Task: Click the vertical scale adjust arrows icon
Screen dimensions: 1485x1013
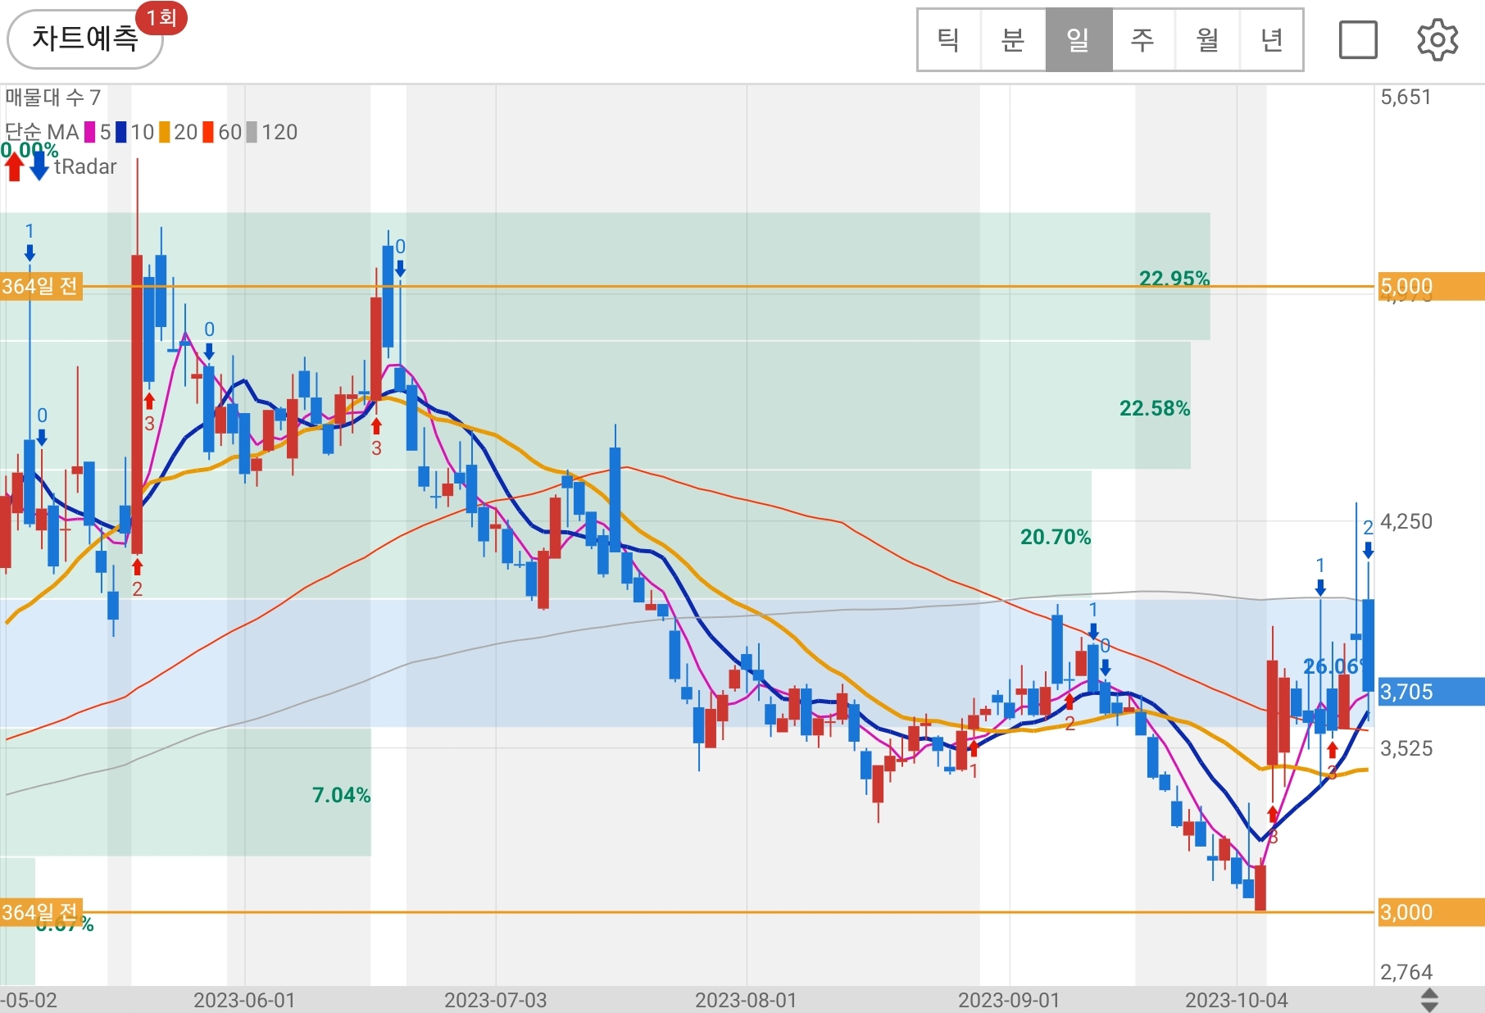Action: click(x=1429, y=1000)
